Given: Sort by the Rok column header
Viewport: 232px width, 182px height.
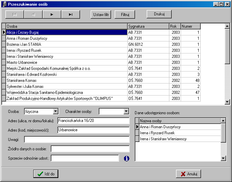Looking at the screenshot, I should click(x=175, y=26).
